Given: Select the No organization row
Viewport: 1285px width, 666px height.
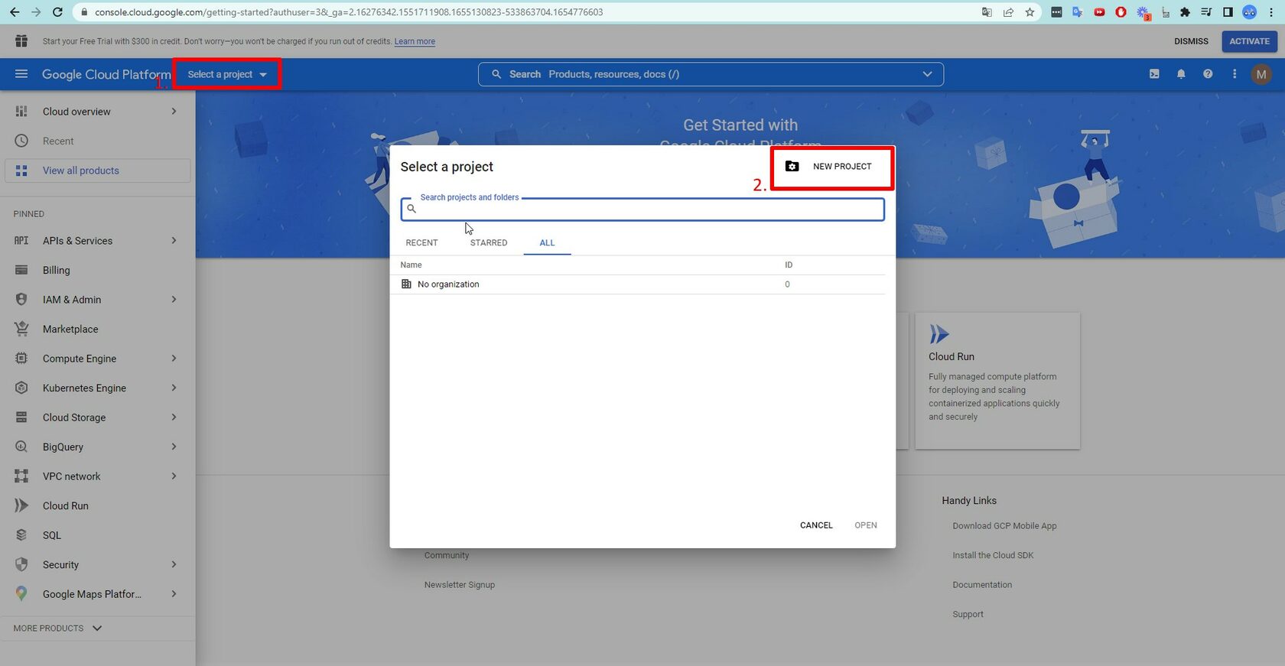Looking at the screenshot, I should (x=642, y=284).
